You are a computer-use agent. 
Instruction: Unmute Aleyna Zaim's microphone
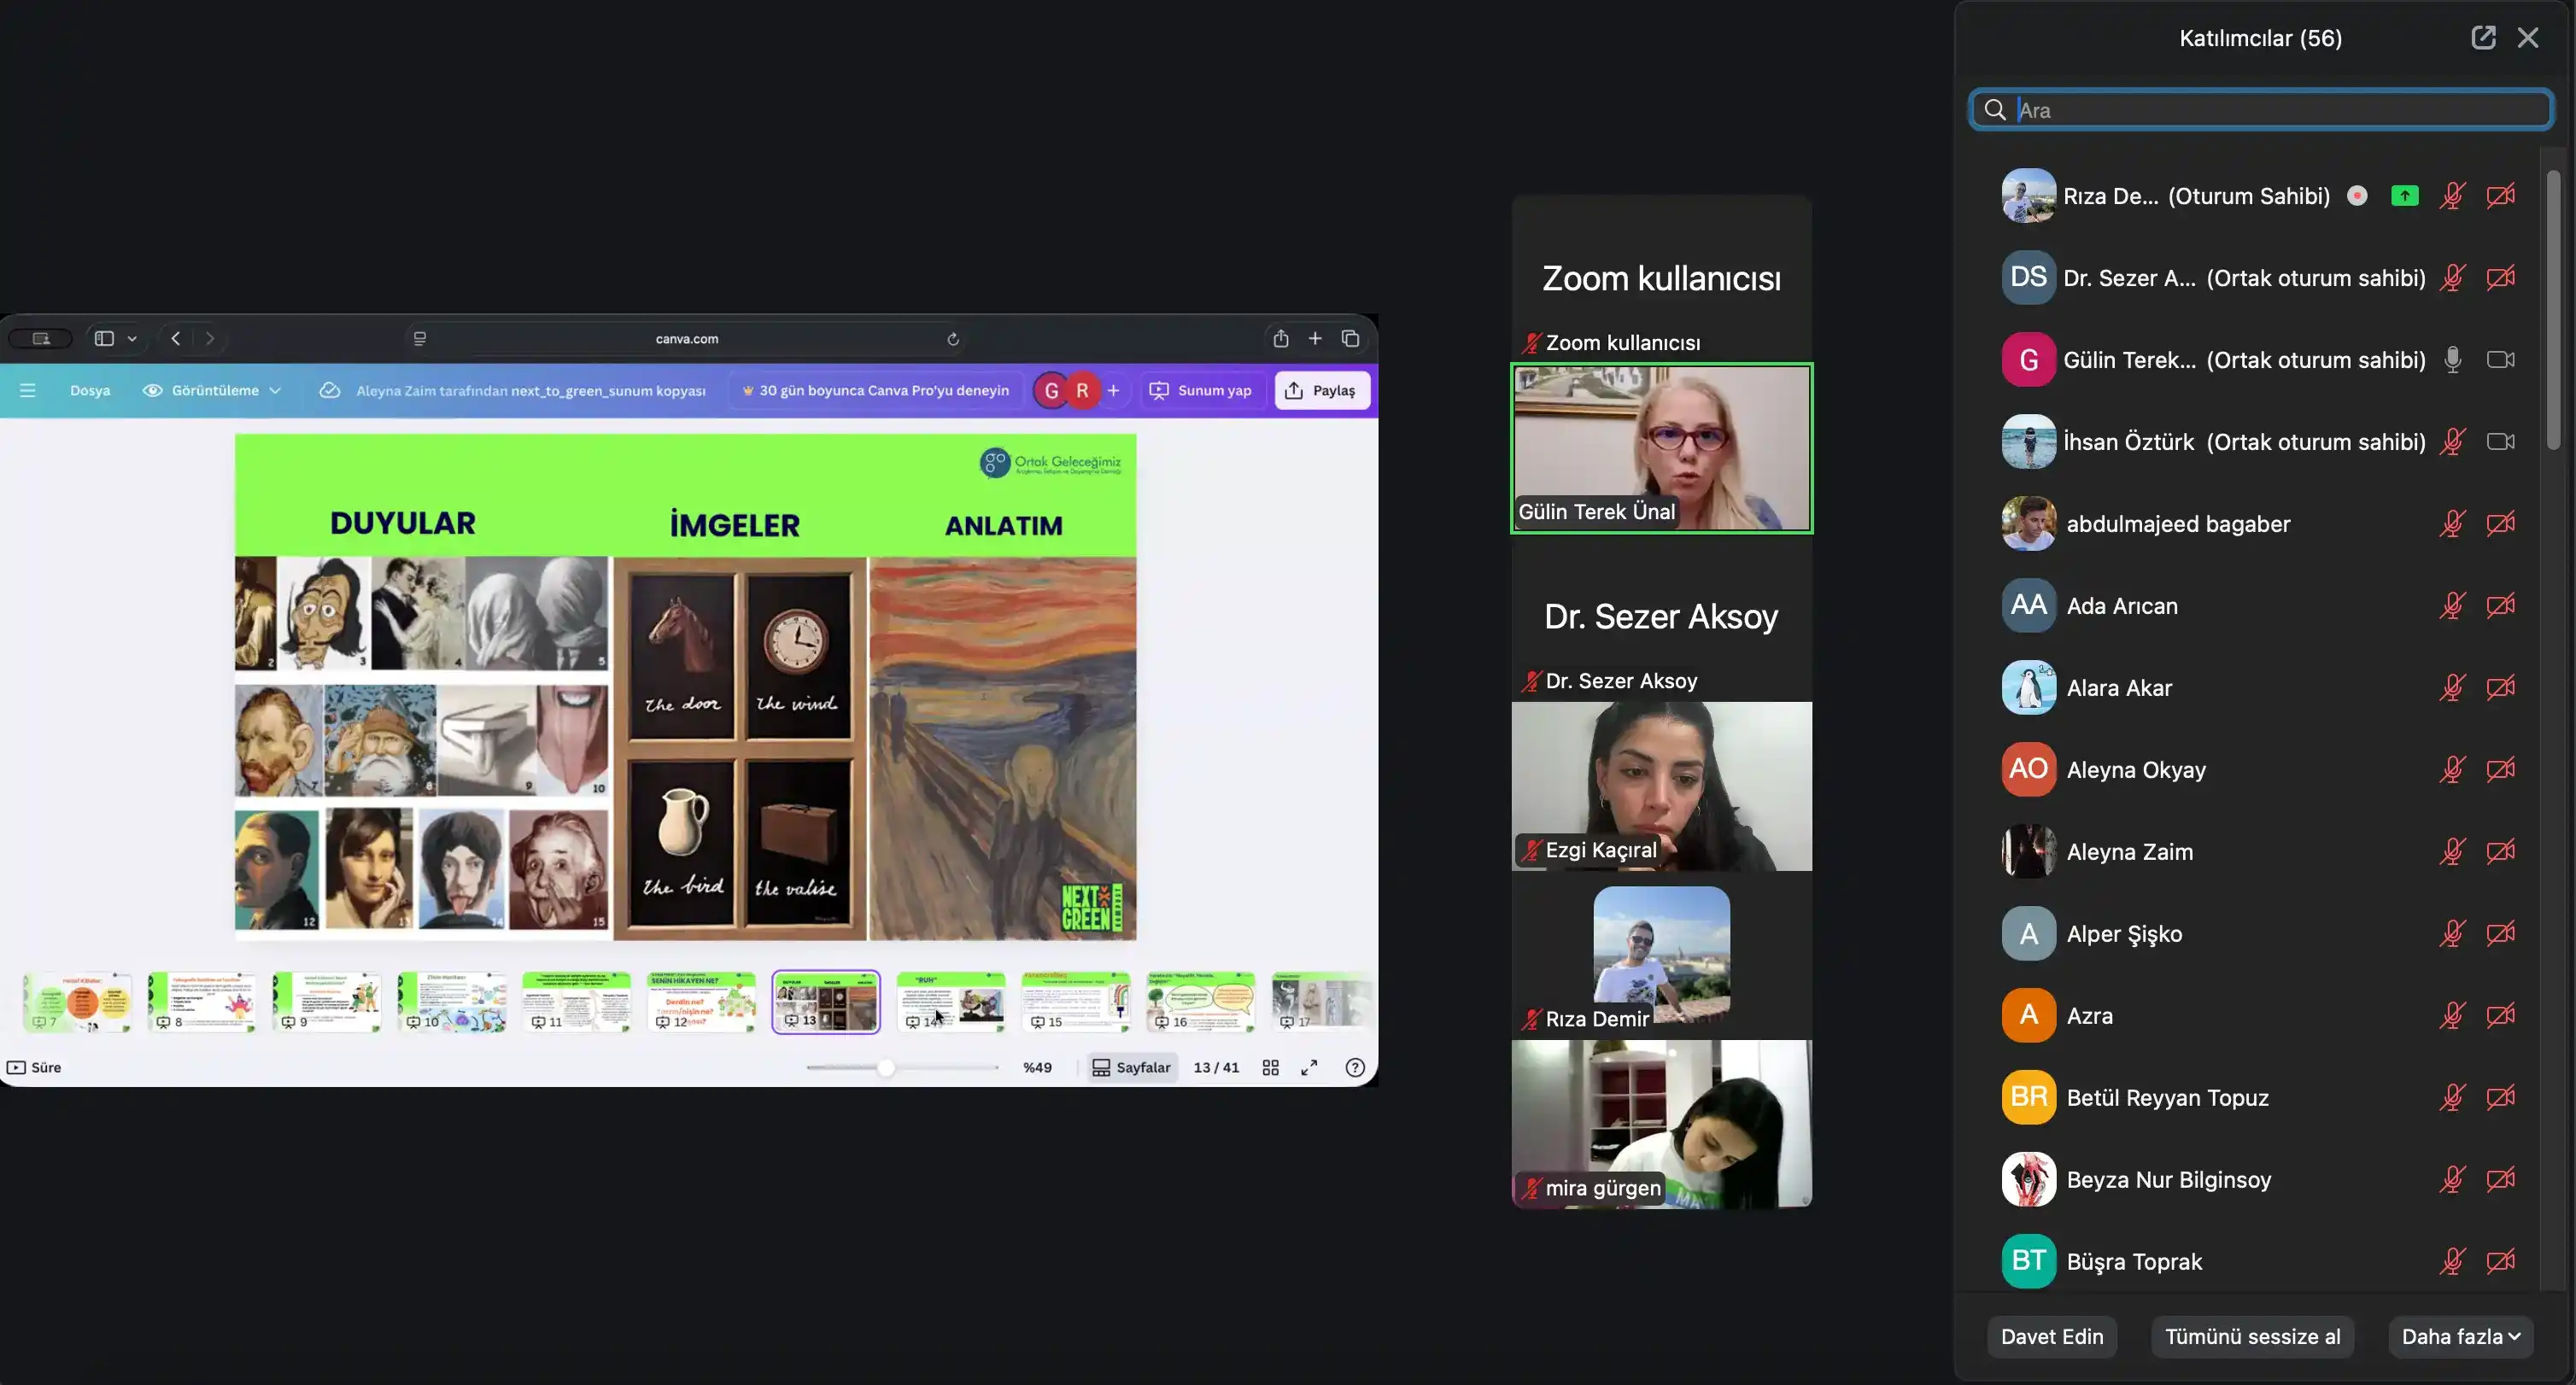point(2452,852)
